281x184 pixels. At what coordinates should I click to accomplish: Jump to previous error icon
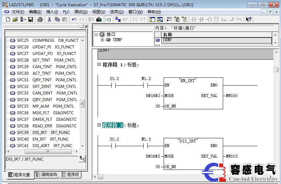[135, 19]
